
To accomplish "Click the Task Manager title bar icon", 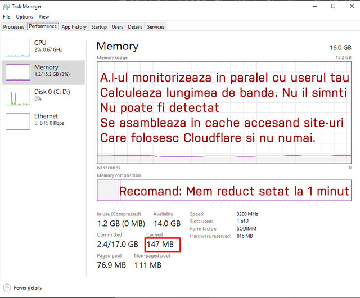I will click(x=6, y=7).
